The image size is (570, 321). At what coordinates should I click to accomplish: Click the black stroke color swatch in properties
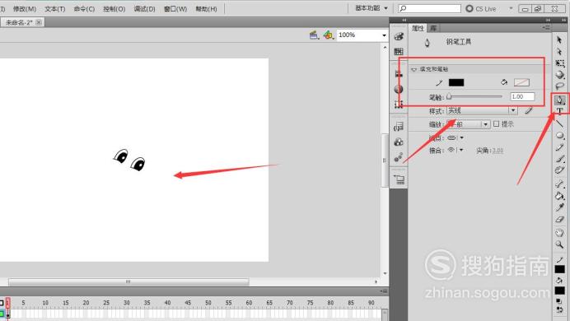coord(456,82)
